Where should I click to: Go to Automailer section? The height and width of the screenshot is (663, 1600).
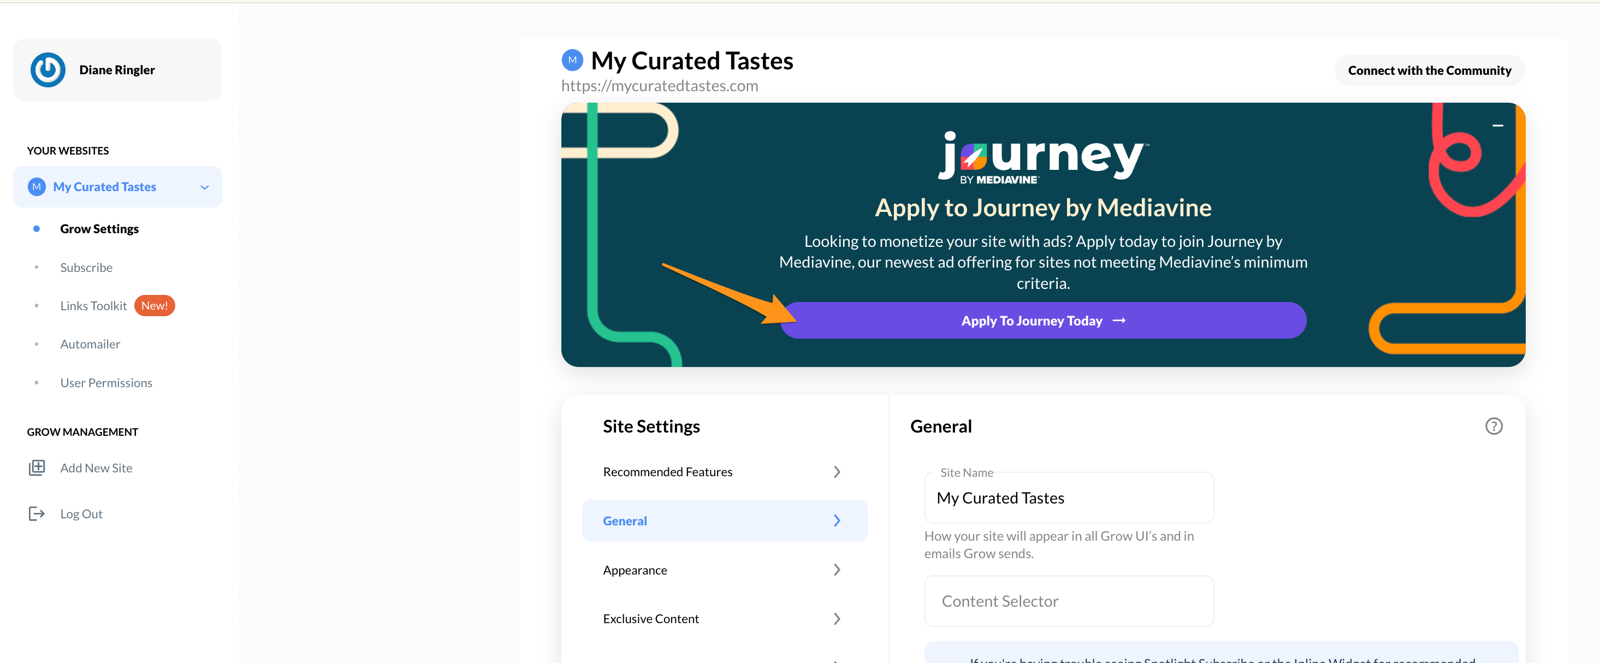click(x=90, y=344)
